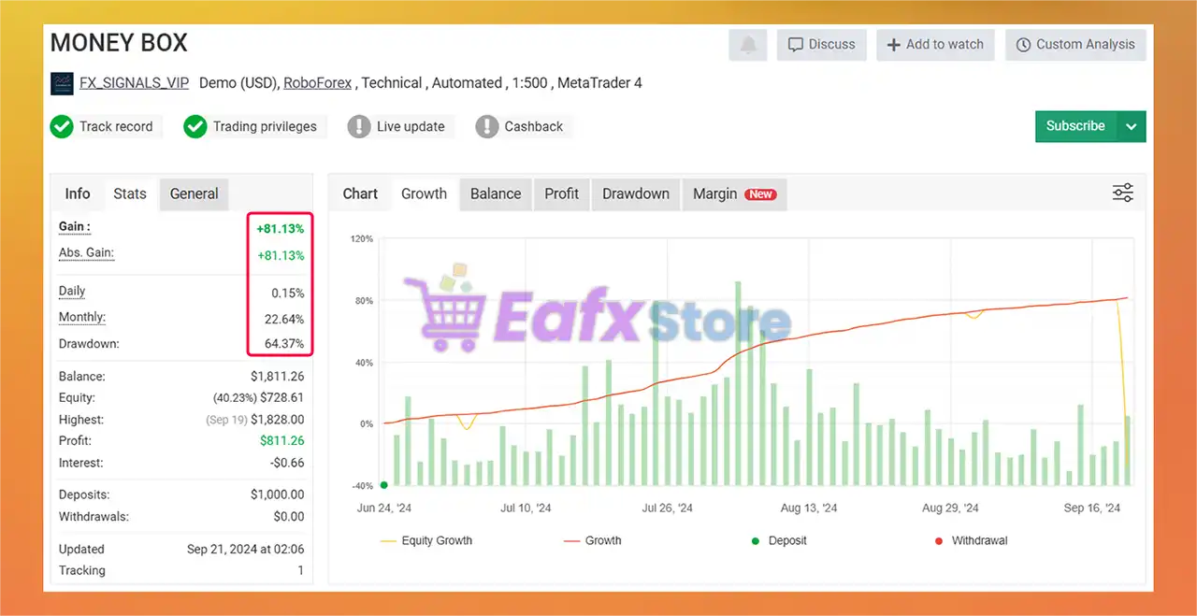Viewport: 1197px width, 616px height.
Task: Click the +81.13% Gain value
Action: click(x=279, y=229)
